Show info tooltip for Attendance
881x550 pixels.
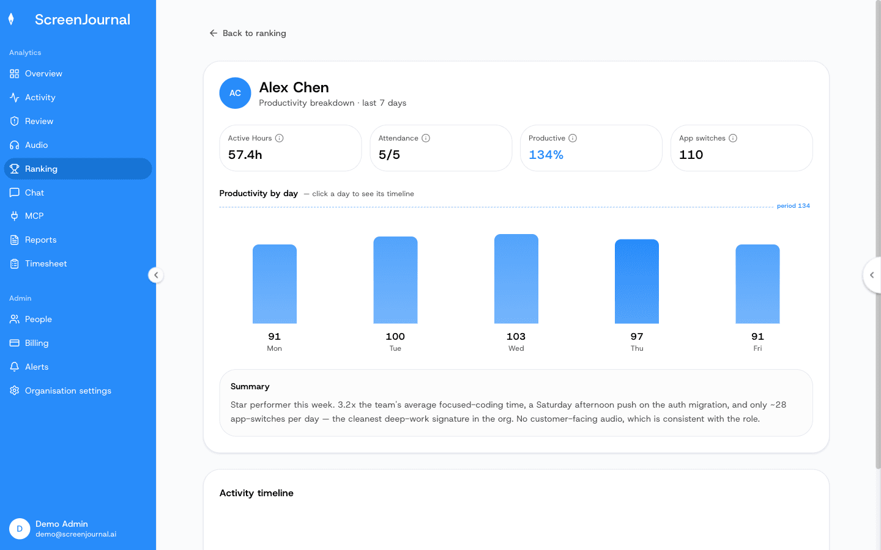coord(426,138)
